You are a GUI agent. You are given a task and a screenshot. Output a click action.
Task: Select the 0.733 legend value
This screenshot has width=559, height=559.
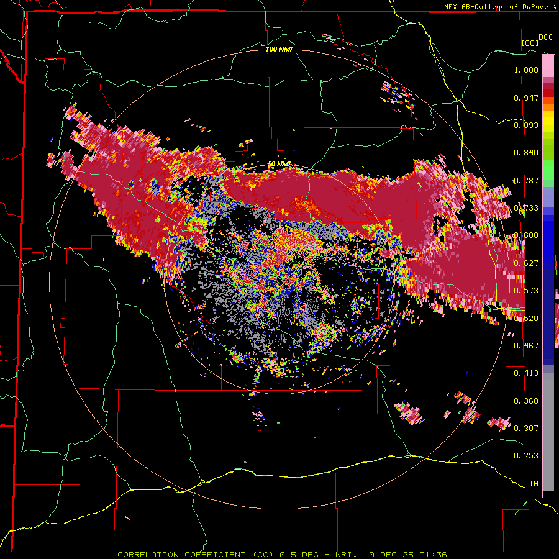pos(526,208)
